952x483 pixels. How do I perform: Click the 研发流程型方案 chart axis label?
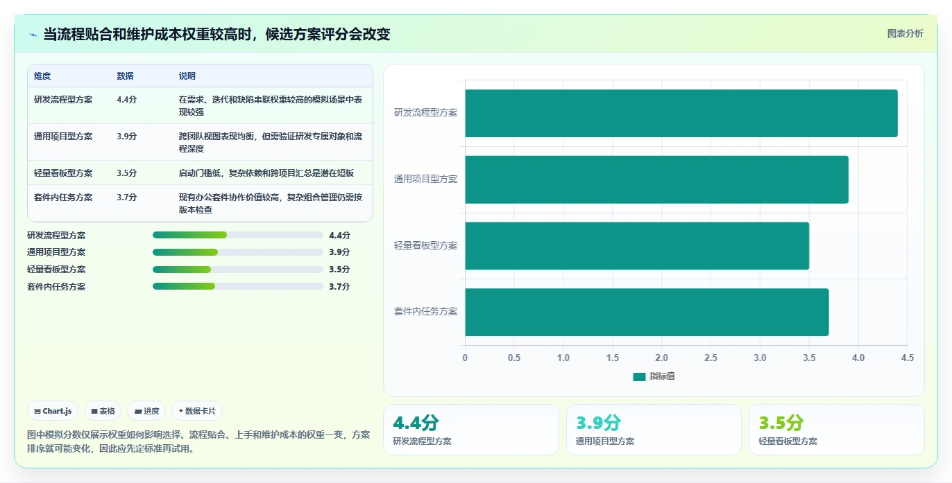pyautogui.click(x=426, y=112)
